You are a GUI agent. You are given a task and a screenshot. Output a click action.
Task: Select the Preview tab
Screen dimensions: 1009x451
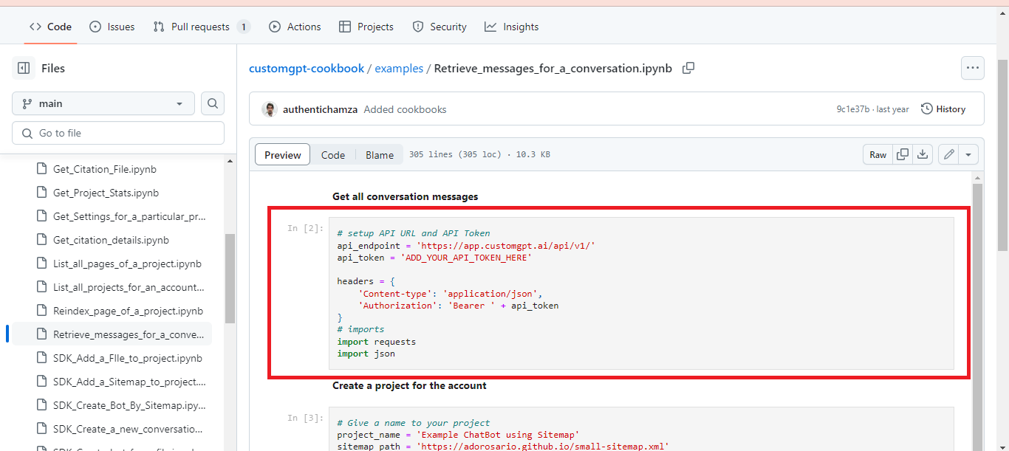pos(282,154)
